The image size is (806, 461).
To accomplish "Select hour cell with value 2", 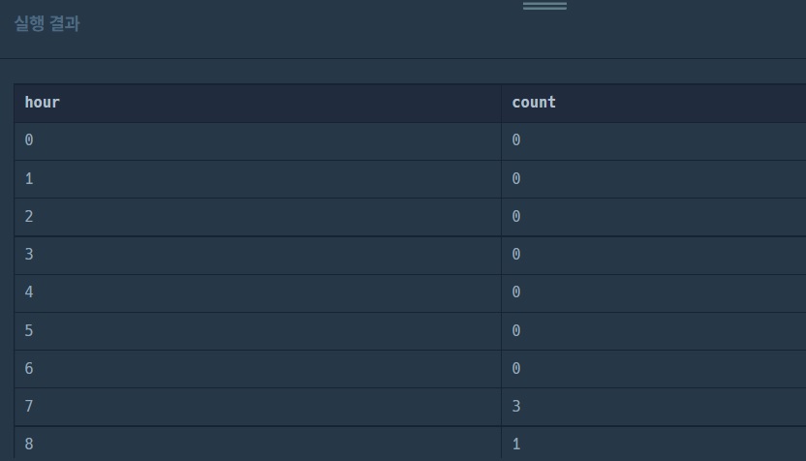I will tap(258, 217).
